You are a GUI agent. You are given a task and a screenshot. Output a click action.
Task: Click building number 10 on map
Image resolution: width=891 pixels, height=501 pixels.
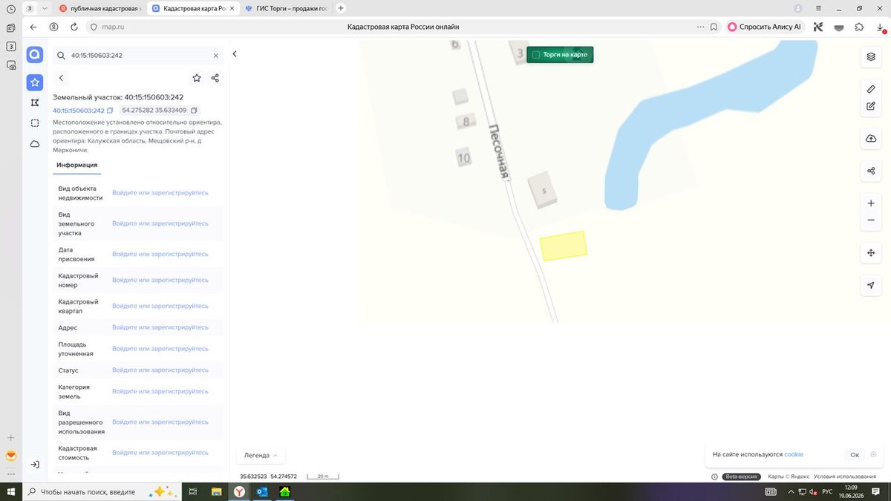pyautogui.click(x=464, y=158)
